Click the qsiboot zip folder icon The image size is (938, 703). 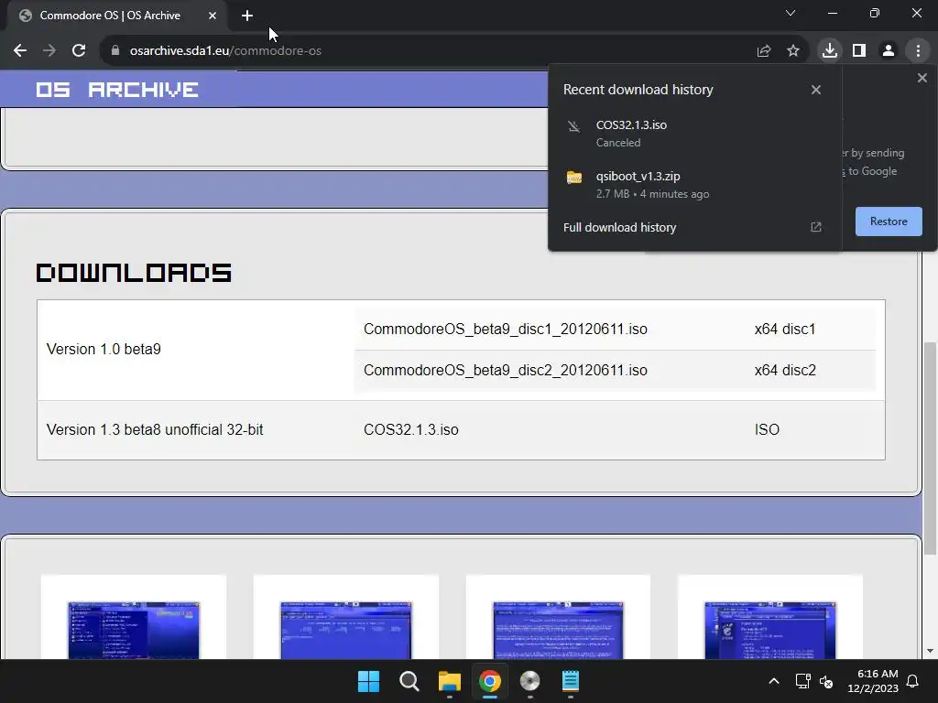pyautogui.click(x=574, y=178)
